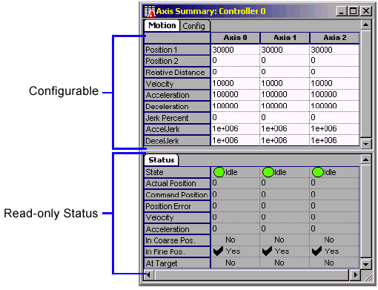Click the Motion panel scroll up arrow
The image size is (378, 290).
[x=366, y=24]
